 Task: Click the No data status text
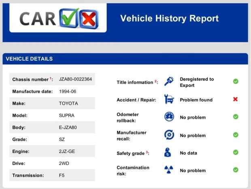point(188,153)
